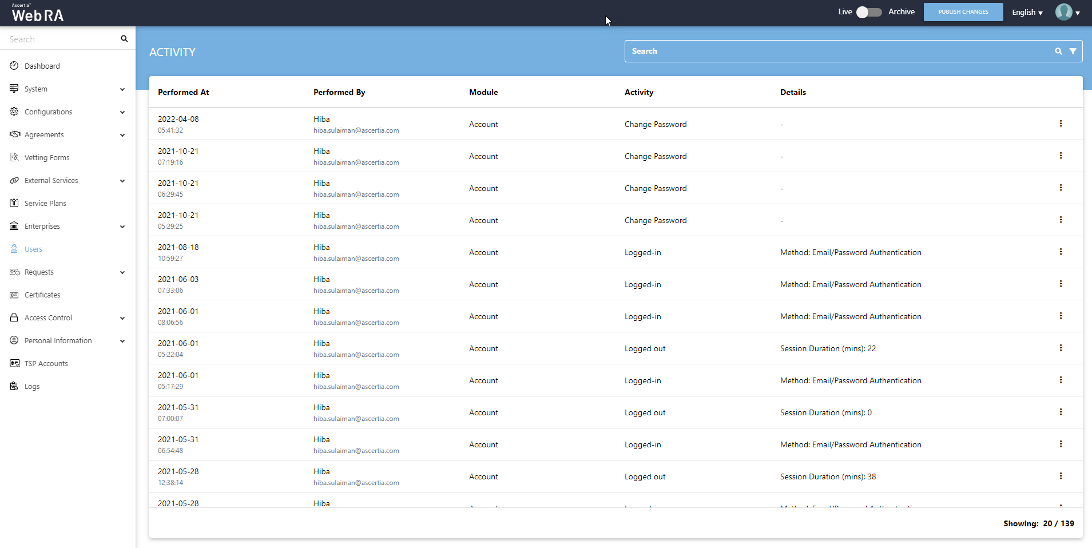
Task: Open three-dot menu for 2022-04-08 row
Action: 1061,124
